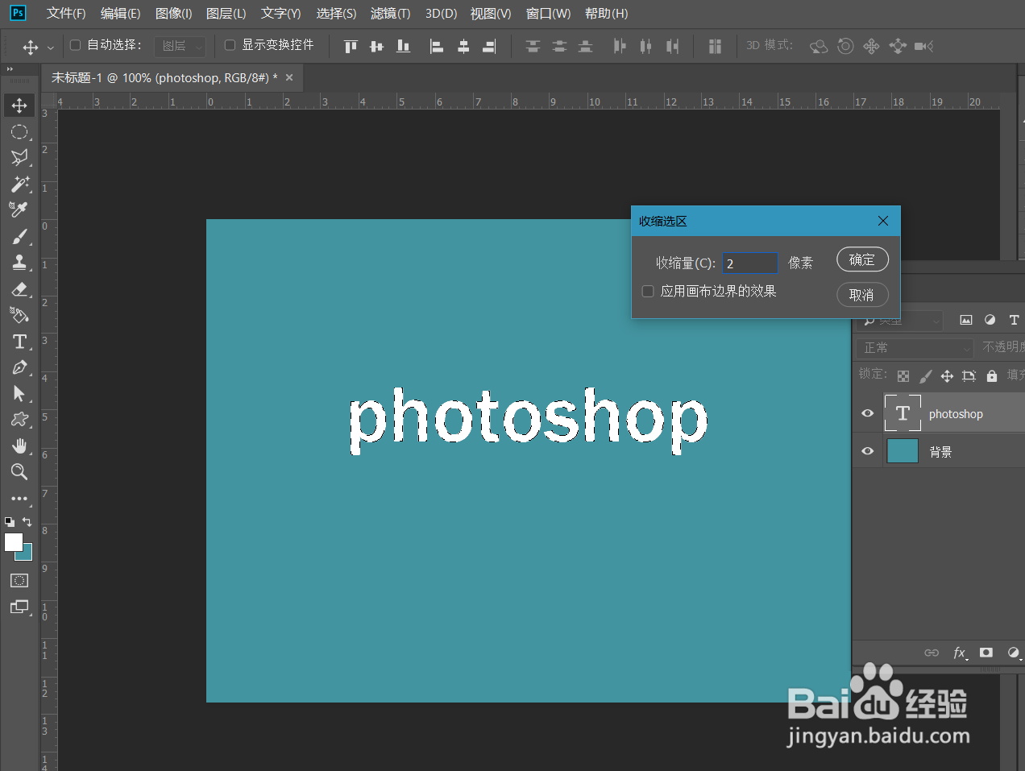The height and width of the screenshot is (771, 1025).
Task: Hide the 背景 layer
Action: 868,451
